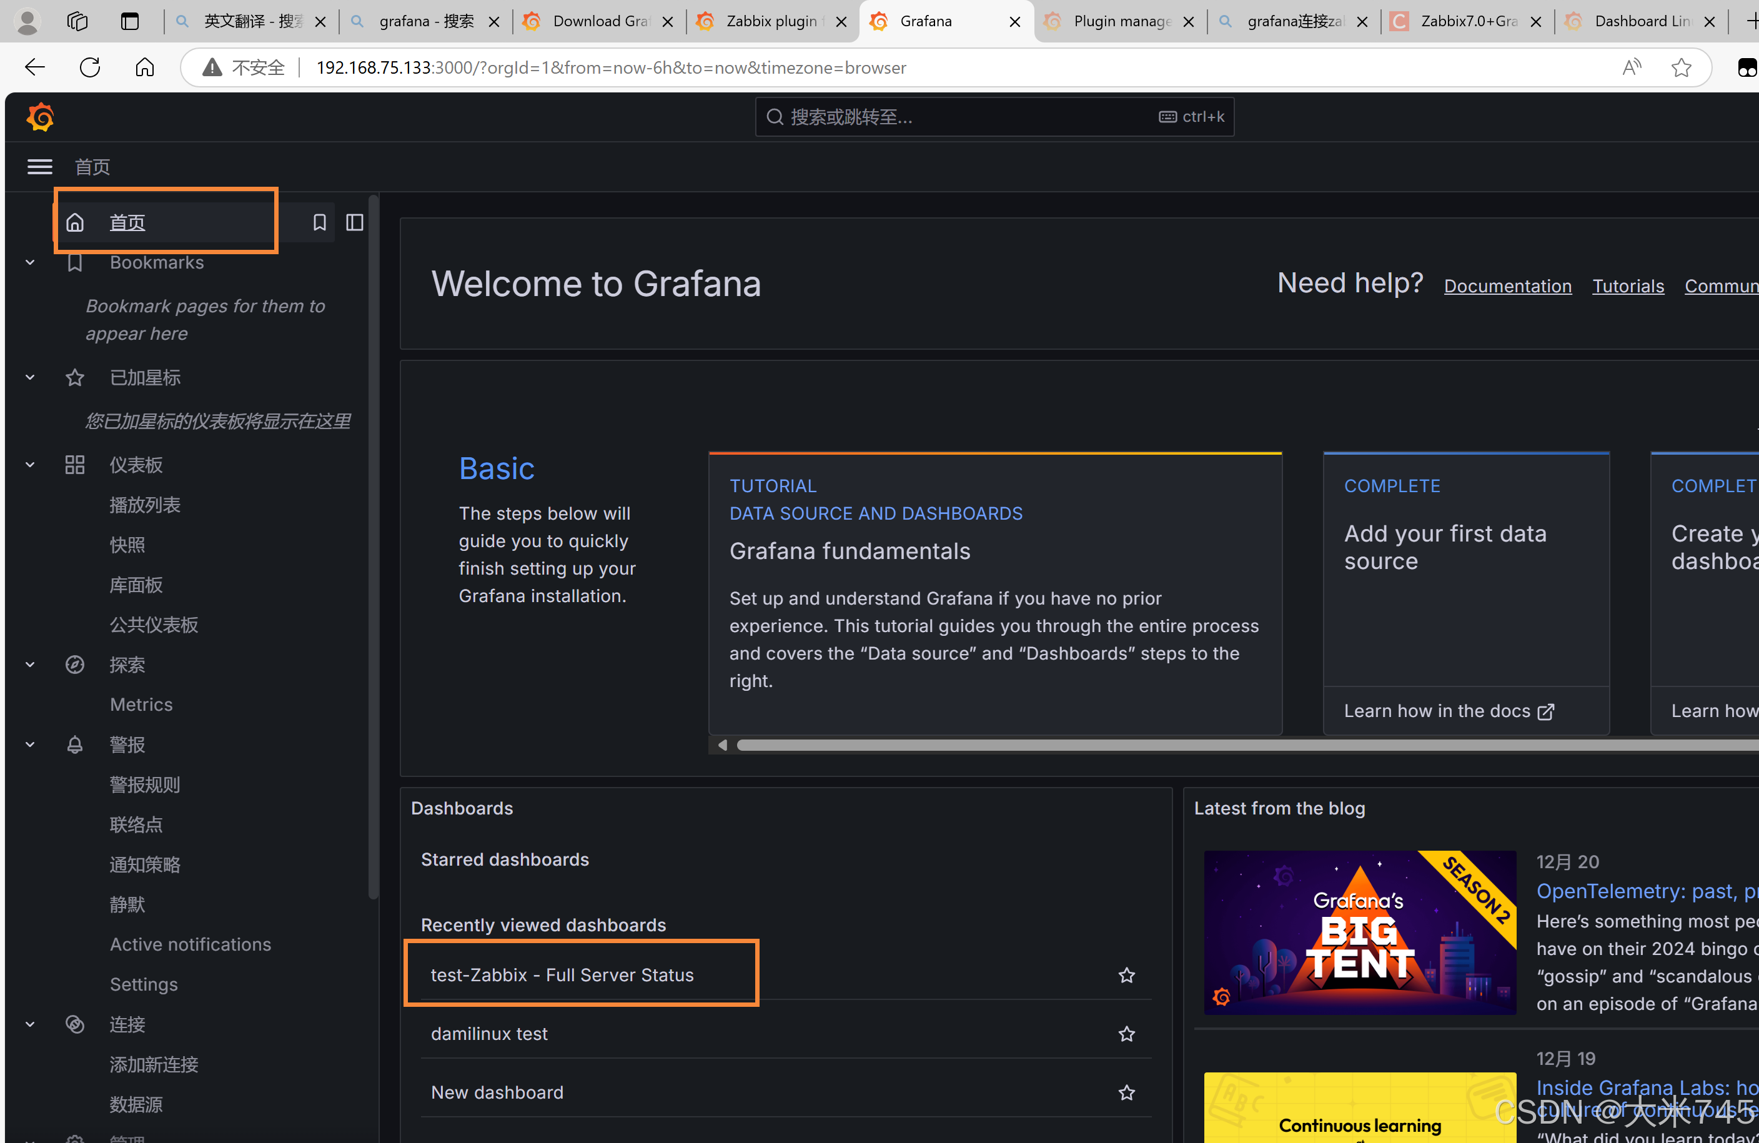Open the Grafana's Big Tent blog thumbnail

[1360, 933]
